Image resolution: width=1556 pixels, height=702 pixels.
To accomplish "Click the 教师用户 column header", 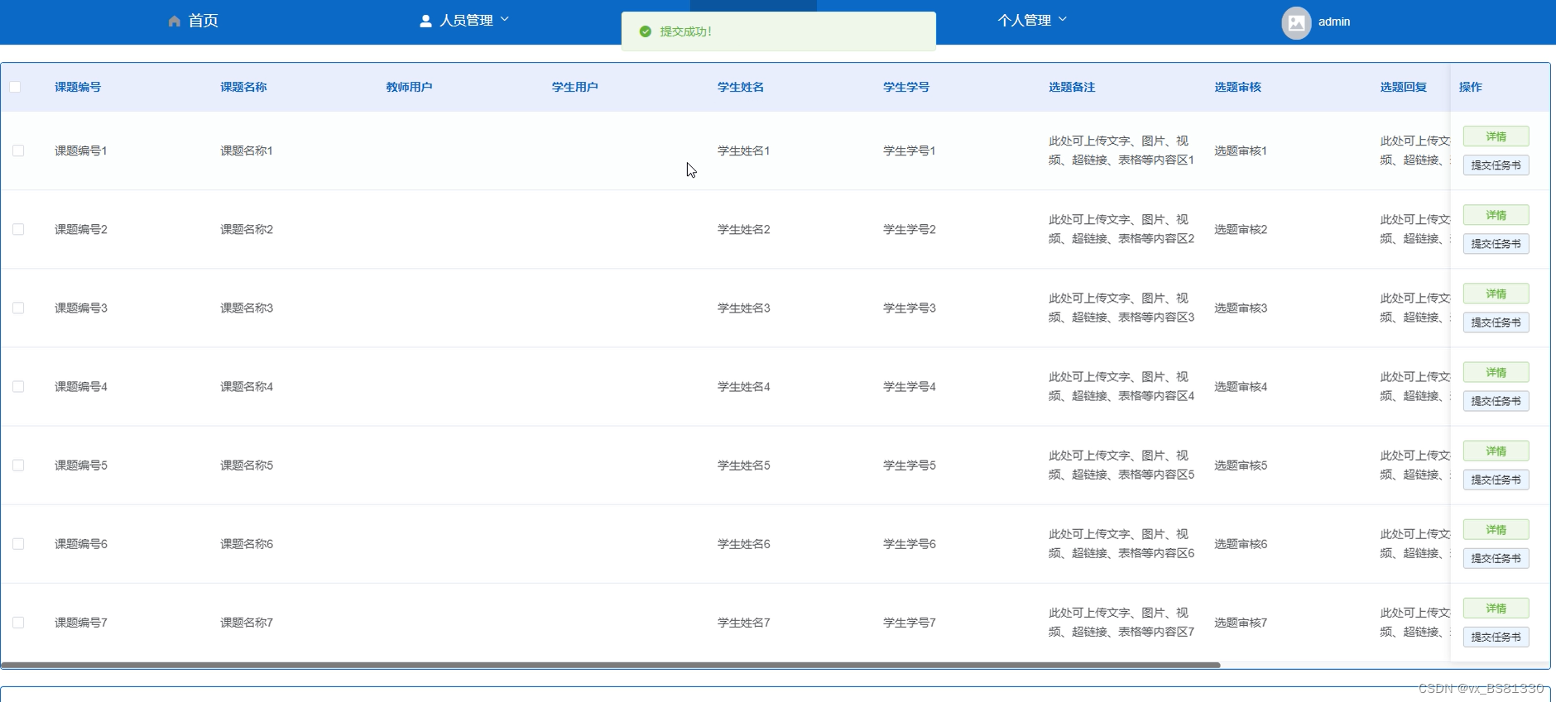I will [409, 87].
